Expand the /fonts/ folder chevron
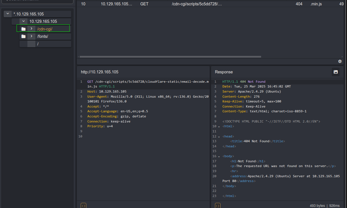 (x=31, y=36)
